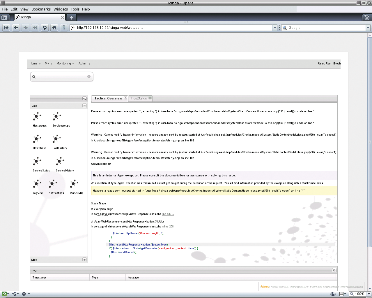Open the File menu
The image size is (372, 298).
pos(5,9)
